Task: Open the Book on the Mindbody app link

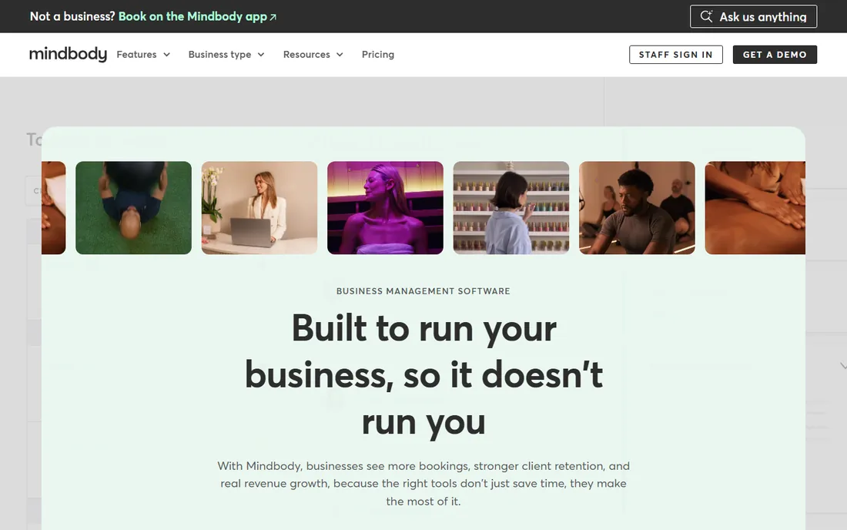Action: click(197, 16)
